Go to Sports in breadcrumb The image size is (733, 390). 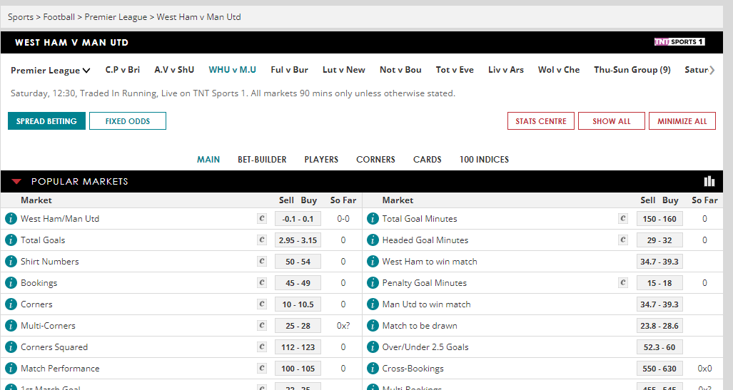[21, 17]
